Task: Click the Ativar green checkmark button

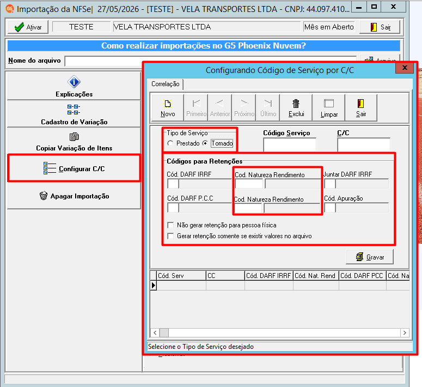Action: tap(28, 27)
